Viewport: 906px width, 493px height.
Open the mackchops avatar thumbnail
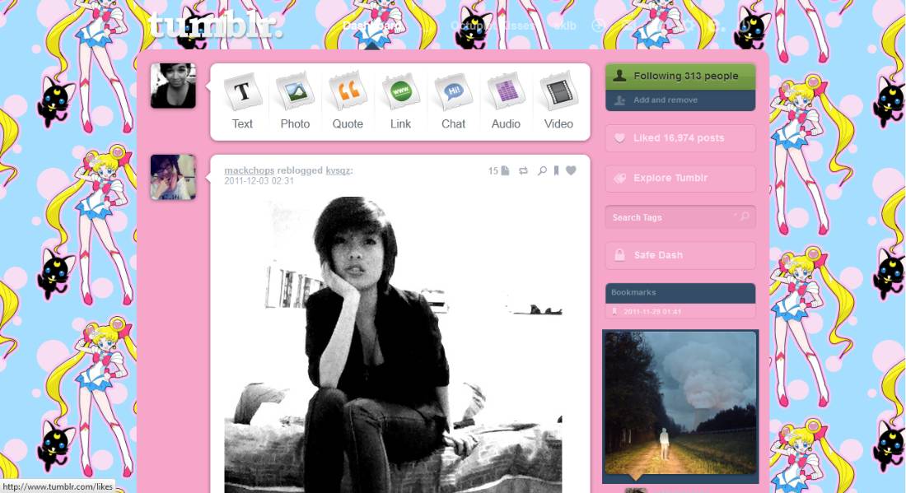(173, 177)
